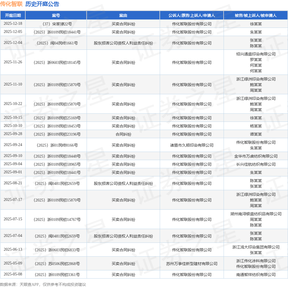The image size is (288, 287).
Task: Click date cell 2025-07-04
Action: click(13, 236)
